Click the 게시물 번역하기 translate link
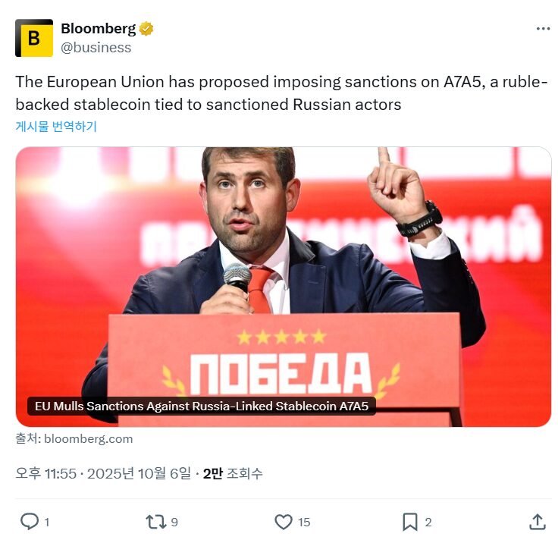The width and height of the screenshot is (558, 543). tap(56, 127)
